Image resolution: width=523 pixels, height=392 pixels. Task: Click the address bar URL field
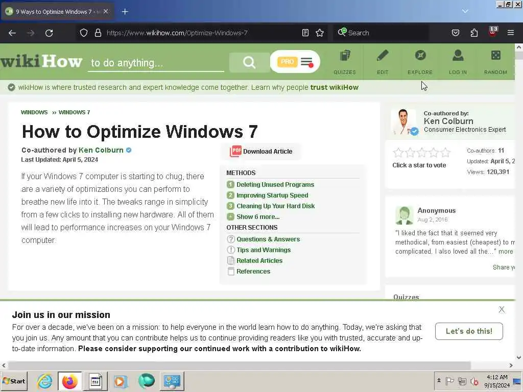201,33
